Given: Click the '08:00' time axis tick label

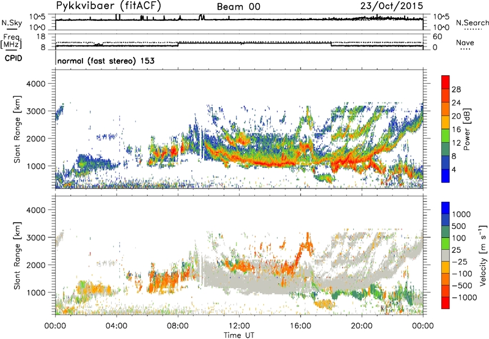Looking at the screenshot, I should point(178,326).
